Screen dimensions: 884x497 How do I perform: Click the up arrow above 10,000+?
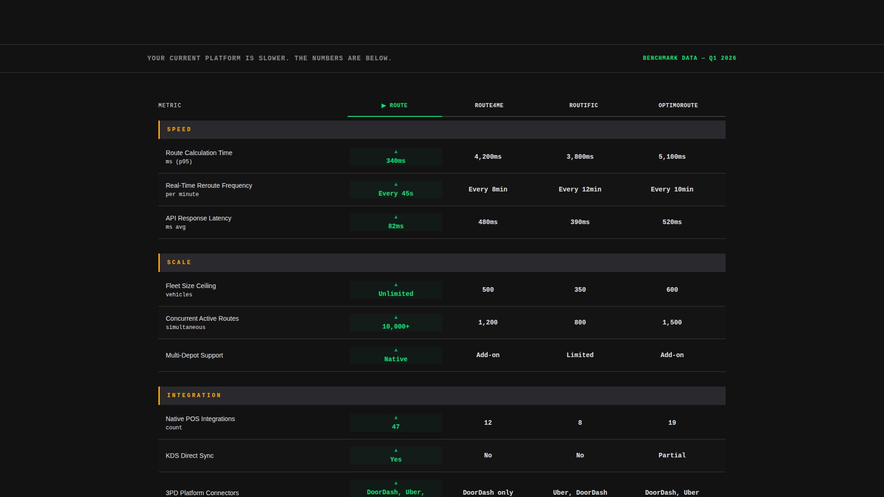(396, 318)
